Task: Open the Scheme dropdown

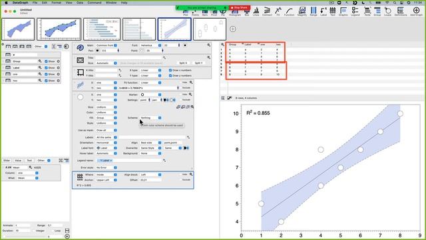Action: point(150,118)
